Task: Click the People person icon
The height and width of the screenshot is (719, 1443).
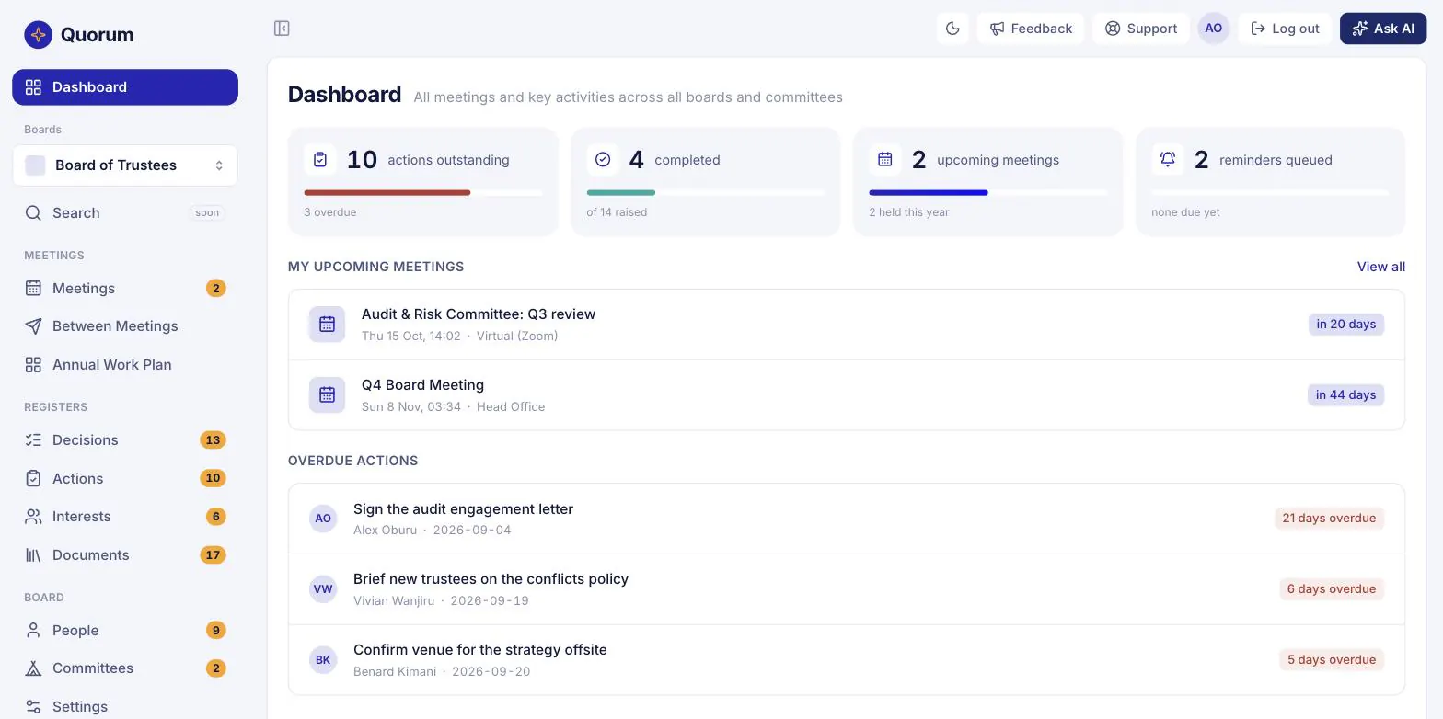Action: click(x=33, y=631)
